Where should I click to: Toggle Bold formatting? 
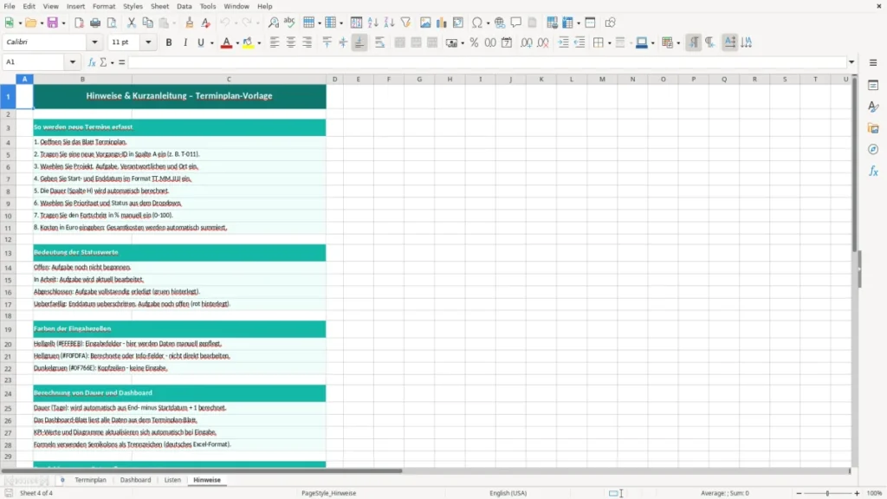click(169, 42)
